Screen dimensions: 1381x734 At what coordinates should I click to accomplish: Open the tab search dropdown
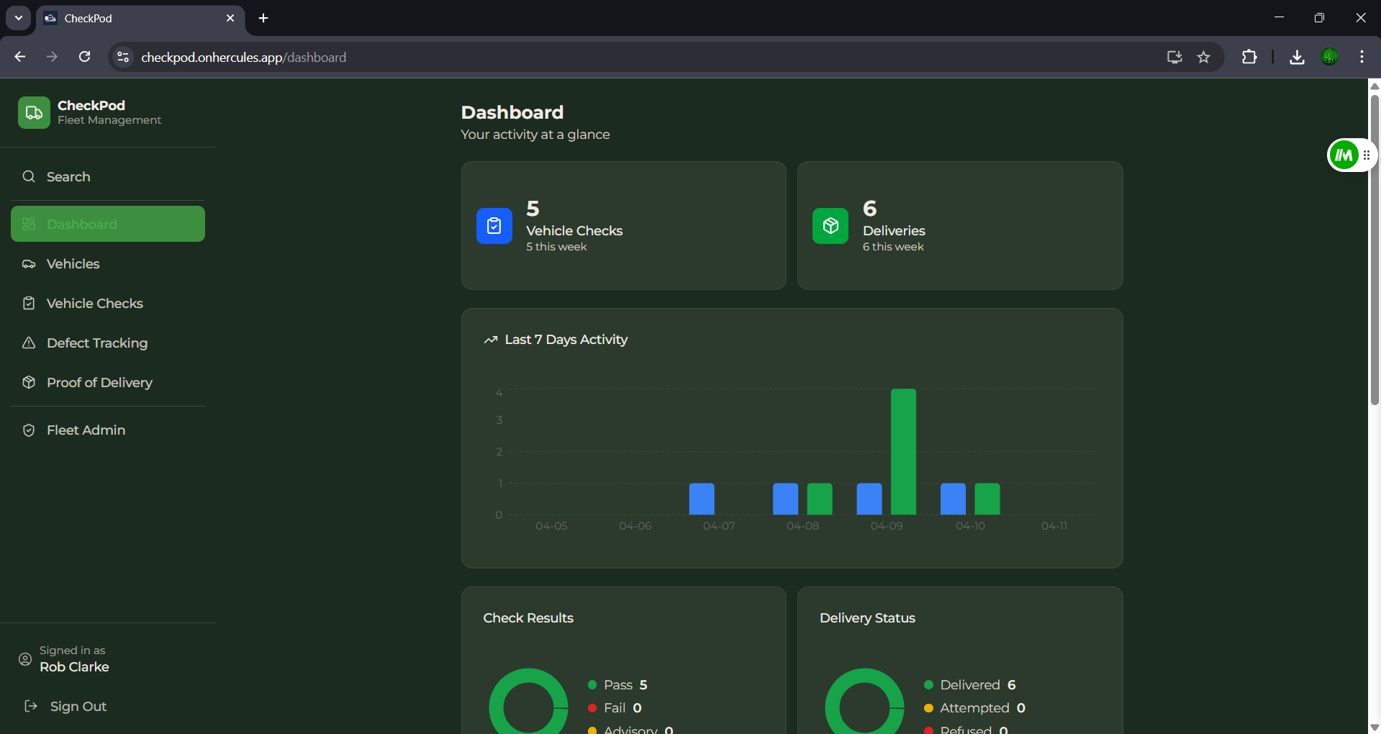click(18, 18)
